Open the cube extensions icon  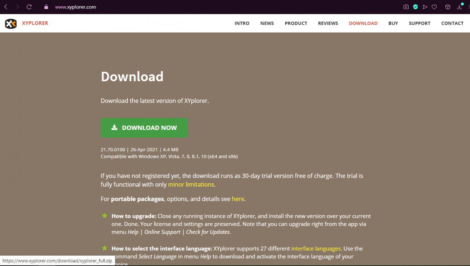(x=448, y=7)
